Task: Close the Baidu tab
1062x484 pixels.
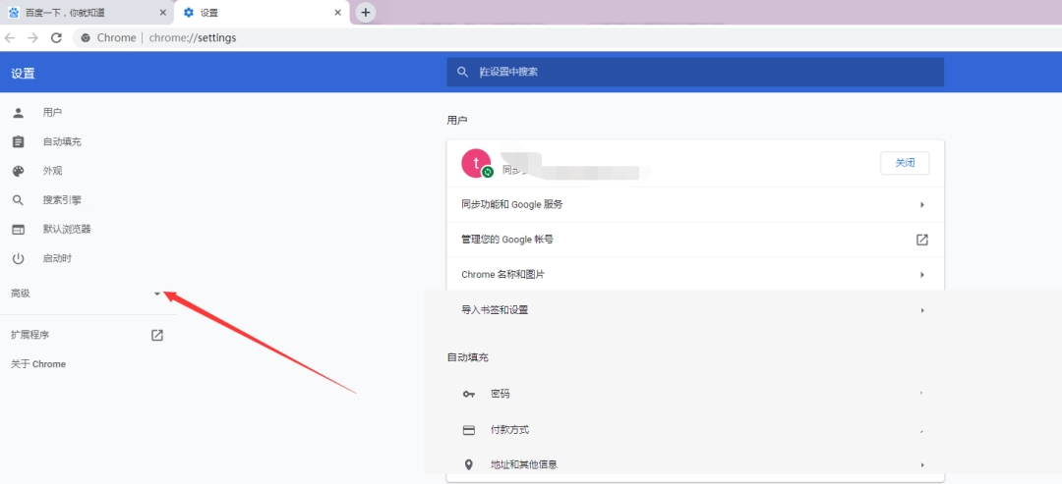Action: pyautogui.click(x=162, y=13)
